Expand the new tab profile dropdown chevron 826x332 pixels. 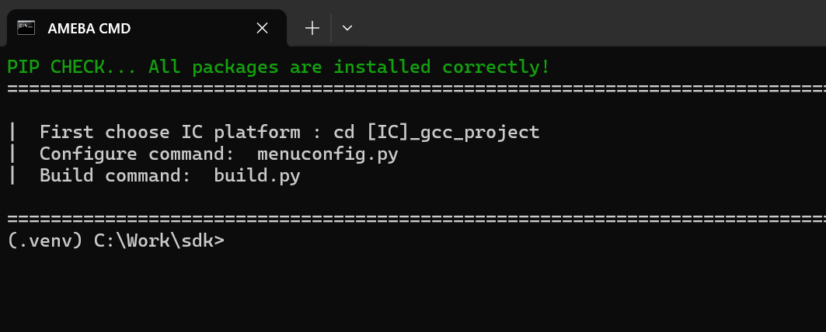pyautogui.click(x=347, y=29)
